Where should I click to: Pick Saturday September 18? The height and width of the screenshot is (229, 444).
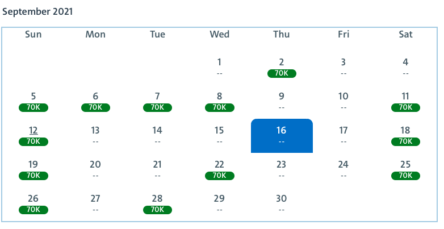pos(405,135)
